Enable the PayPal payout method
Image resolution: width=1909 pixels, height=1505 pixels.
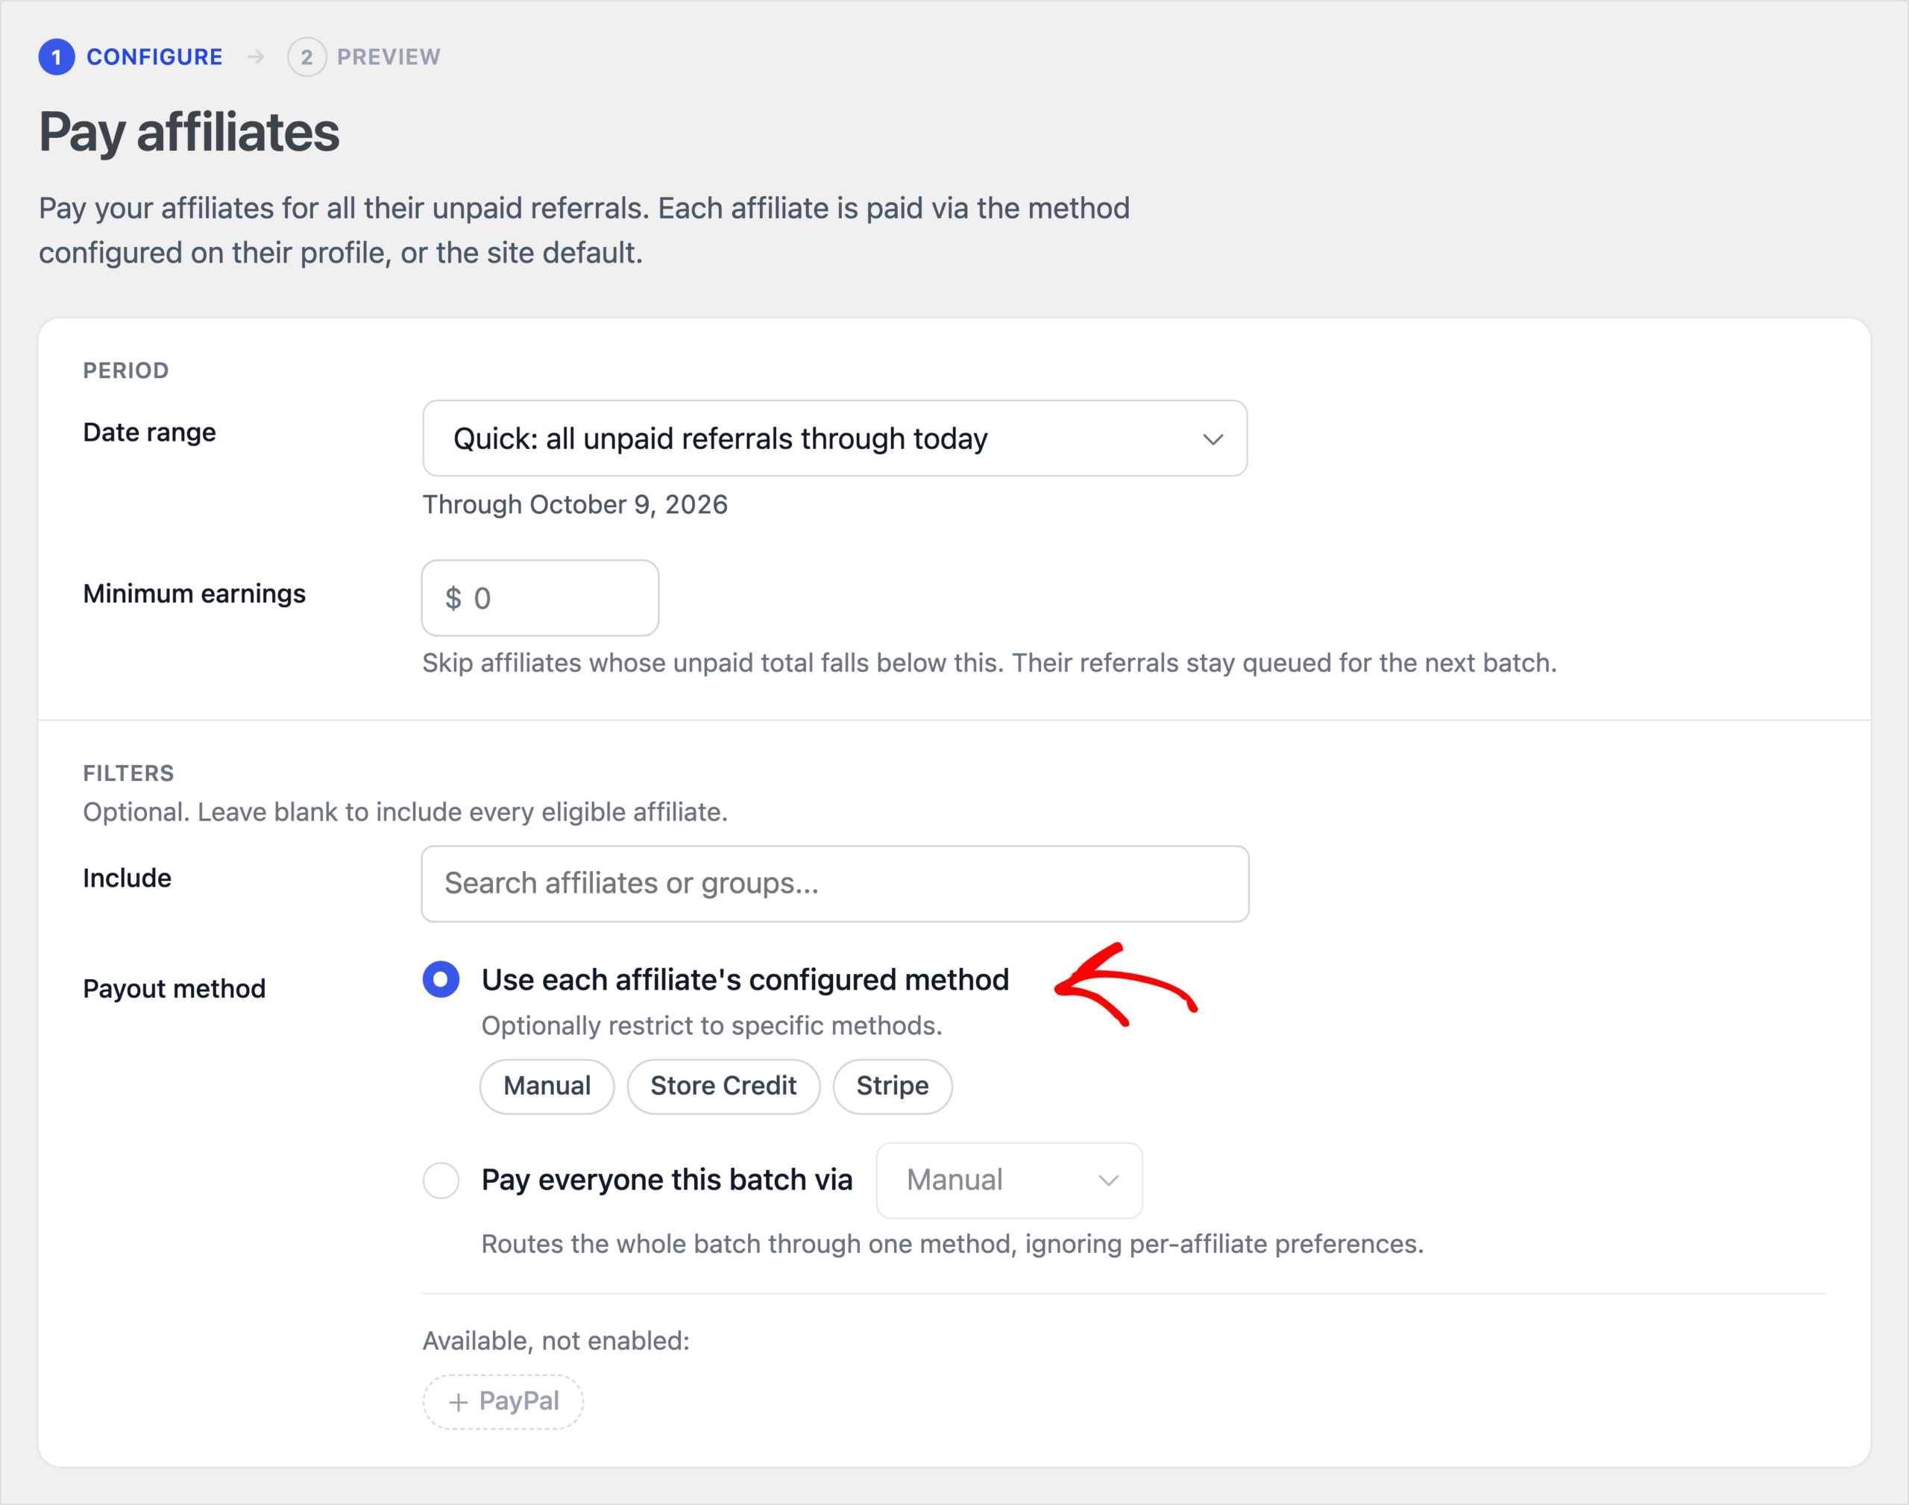click(503, 1401)
